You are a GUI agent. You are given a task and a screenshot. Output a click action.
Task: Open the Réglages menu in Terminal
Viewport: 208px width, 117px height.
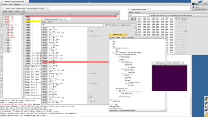pyautogui.click(x=17, y=4)
